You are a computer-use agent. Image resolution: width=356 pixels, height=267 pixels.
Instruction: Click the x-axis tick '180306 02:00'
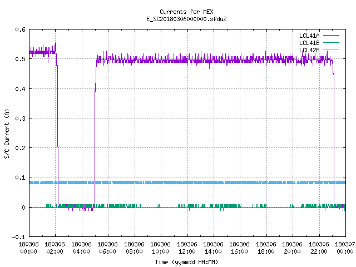tap(55, 248)
